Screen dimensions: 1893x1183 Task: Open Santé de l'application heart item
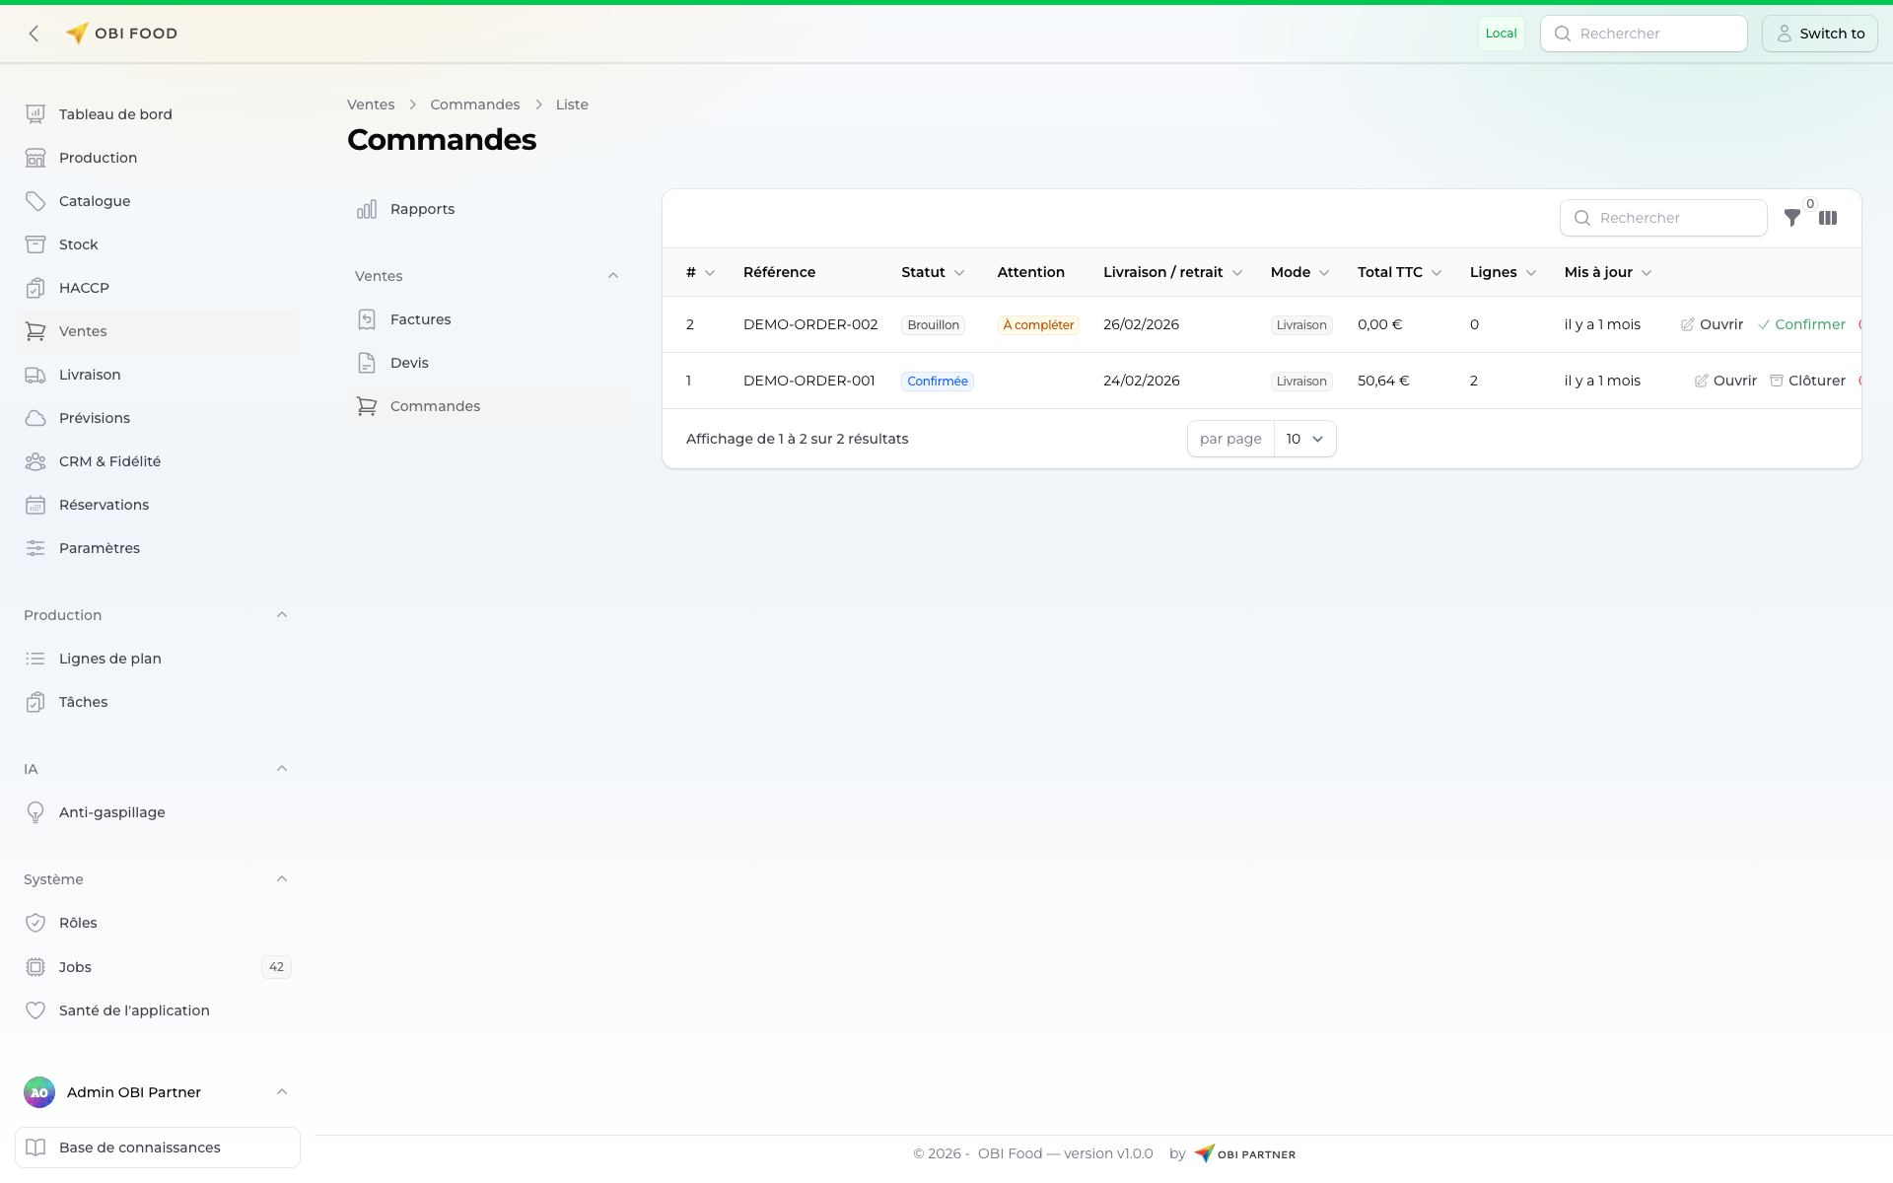point(134,1010)
